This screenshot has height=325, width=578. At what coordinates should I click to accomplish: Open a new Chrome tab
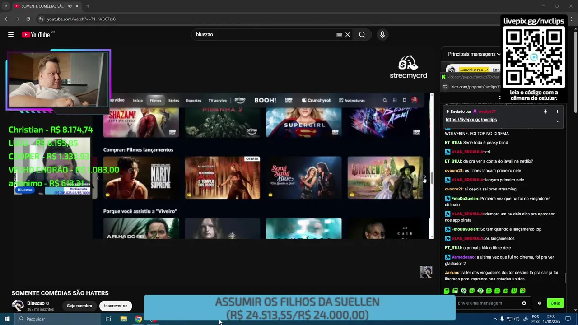pyautogui.click(x=88, y=6)
